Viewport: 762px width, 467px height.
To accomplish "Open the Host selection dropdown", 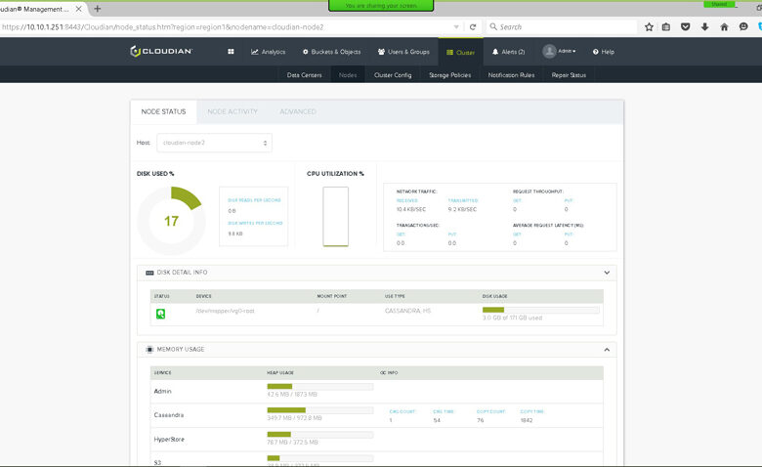I will pyautogui.click(x=214, y=143).
